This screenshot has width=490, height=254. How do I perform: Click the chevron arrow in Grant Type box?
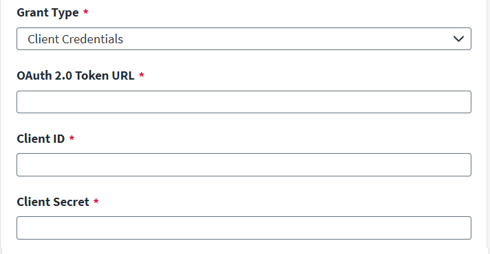tap(458, 39)
